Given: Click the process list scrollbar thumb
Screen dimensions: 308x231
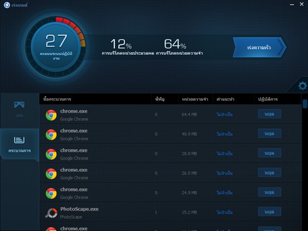Looking at the screenshot, I should (x=305, y=104).
